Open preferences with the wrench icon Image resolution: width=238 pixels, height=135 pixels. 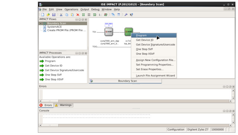[x=126, y=15]
